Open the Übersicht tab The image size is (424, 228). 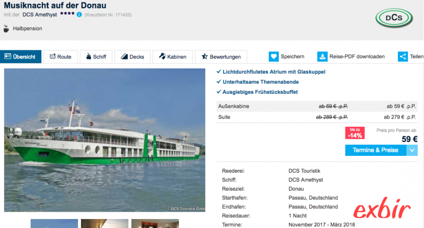(x=21, y=57)
